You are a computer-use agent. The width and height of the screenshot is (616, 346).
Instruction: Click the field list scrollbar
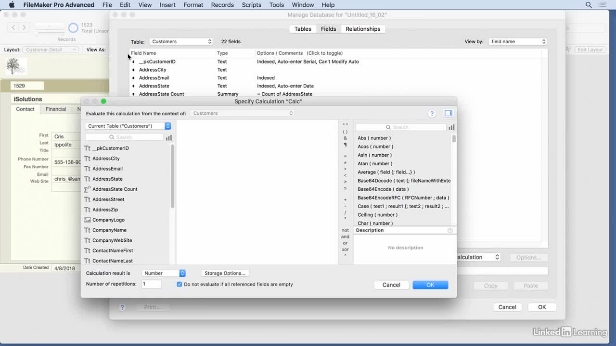point(172,176)
